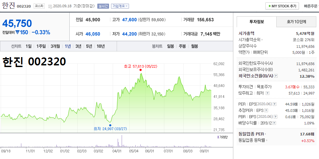Click the 배당수익률 value 1.09%

point(309,123)
